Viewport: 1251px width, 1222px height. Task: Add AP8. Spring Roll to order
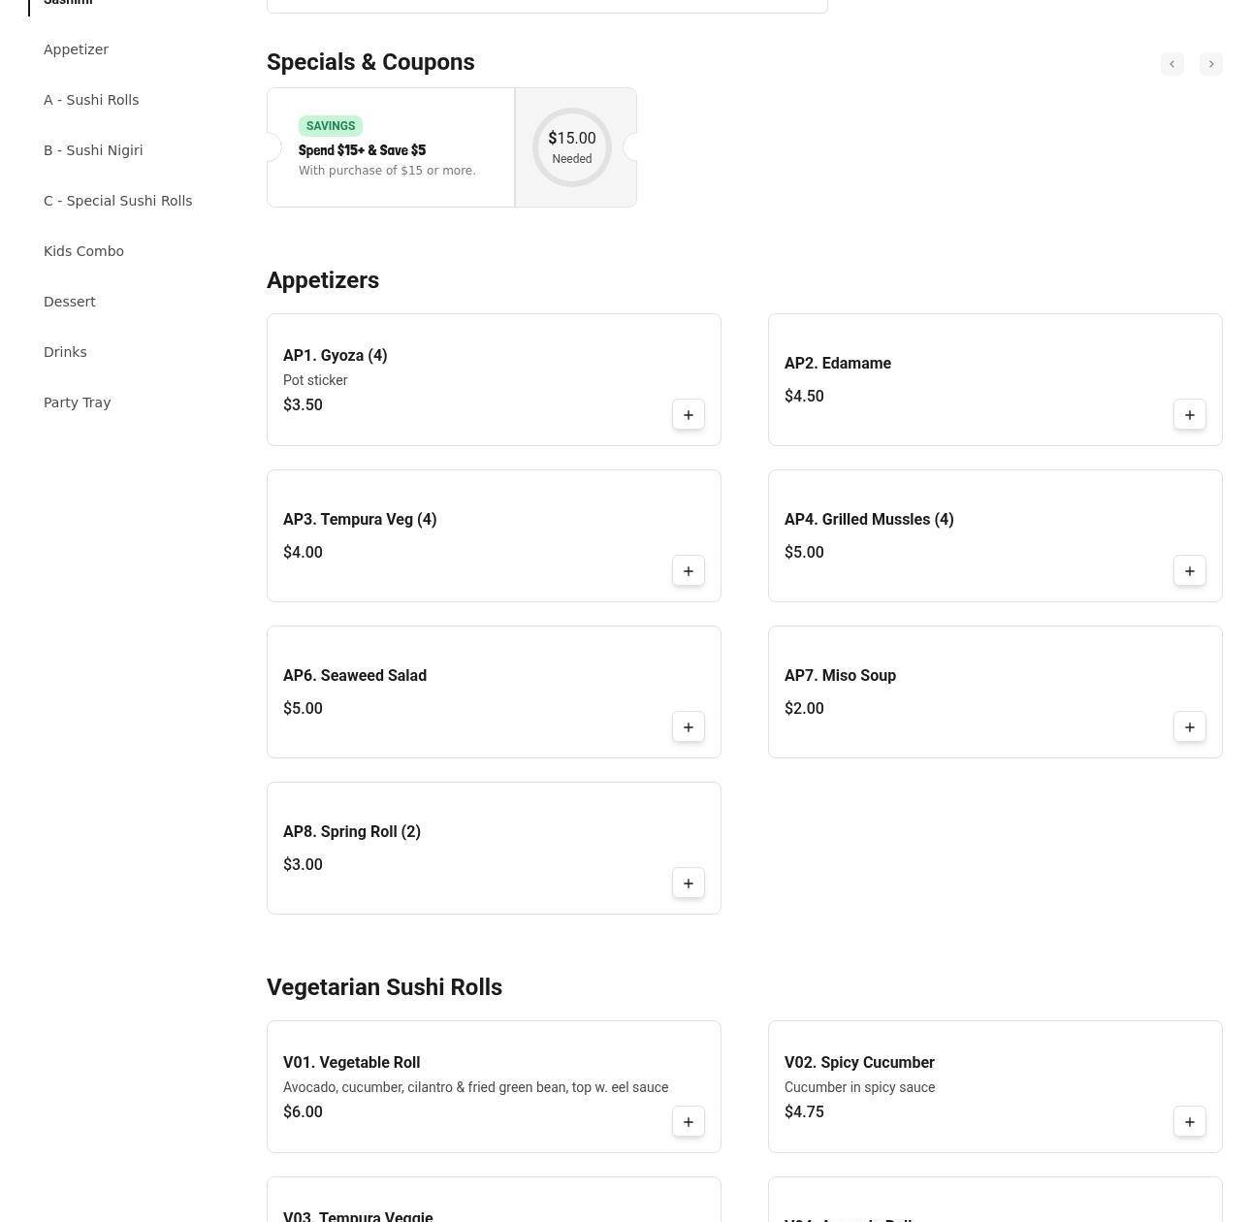click(x=688, y=884)
